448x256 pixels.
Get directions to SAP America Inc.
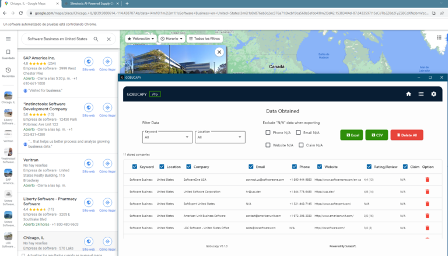(107, 64)
